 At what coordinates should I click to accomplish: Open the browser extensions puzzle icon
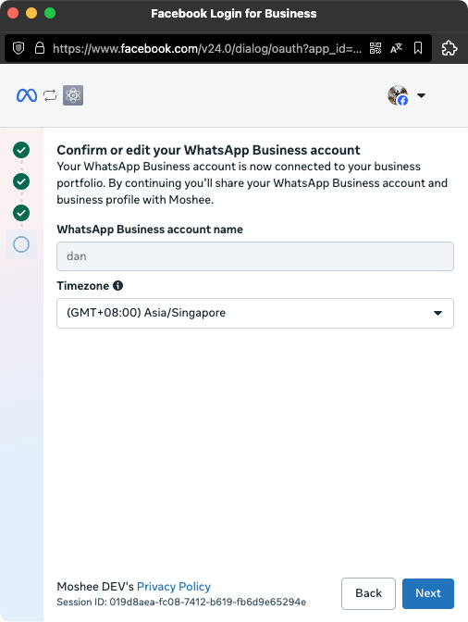tap(450, 48)
